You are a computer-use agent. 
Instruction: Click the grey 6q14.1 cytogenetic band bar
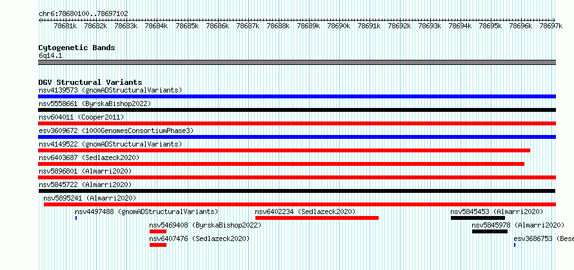297,62
